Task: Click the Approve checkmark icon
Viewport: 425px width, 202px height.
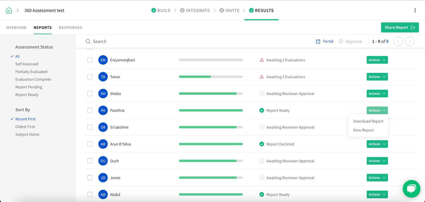Action: click(x=341, y=41)
